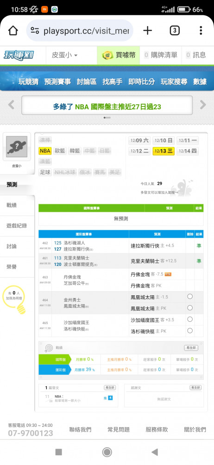Open 訊息 messages
Screen dimensions: 214x465
coord(195,55)
